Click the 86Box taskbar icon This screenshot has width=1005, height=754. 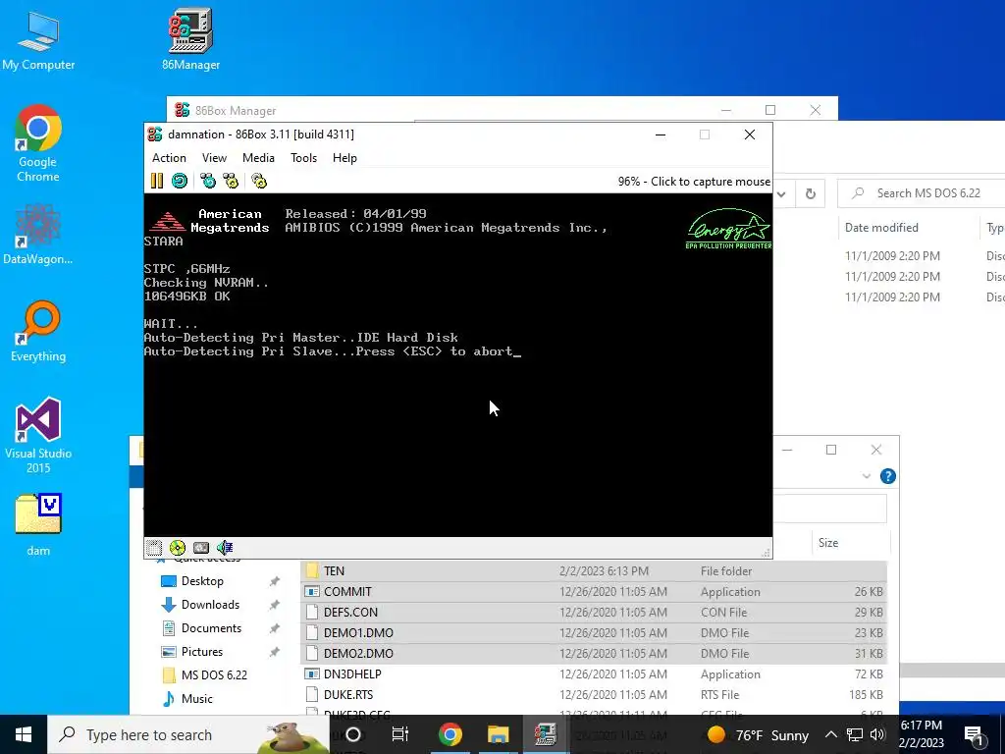pos(546,734)
